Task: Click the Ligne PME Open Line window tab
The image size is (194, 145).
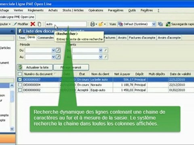Action: pos(17,17)
